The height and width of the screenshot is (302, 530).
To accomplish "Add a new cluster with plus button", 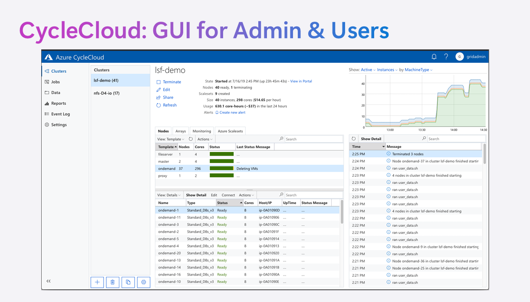I will (97, 282).
